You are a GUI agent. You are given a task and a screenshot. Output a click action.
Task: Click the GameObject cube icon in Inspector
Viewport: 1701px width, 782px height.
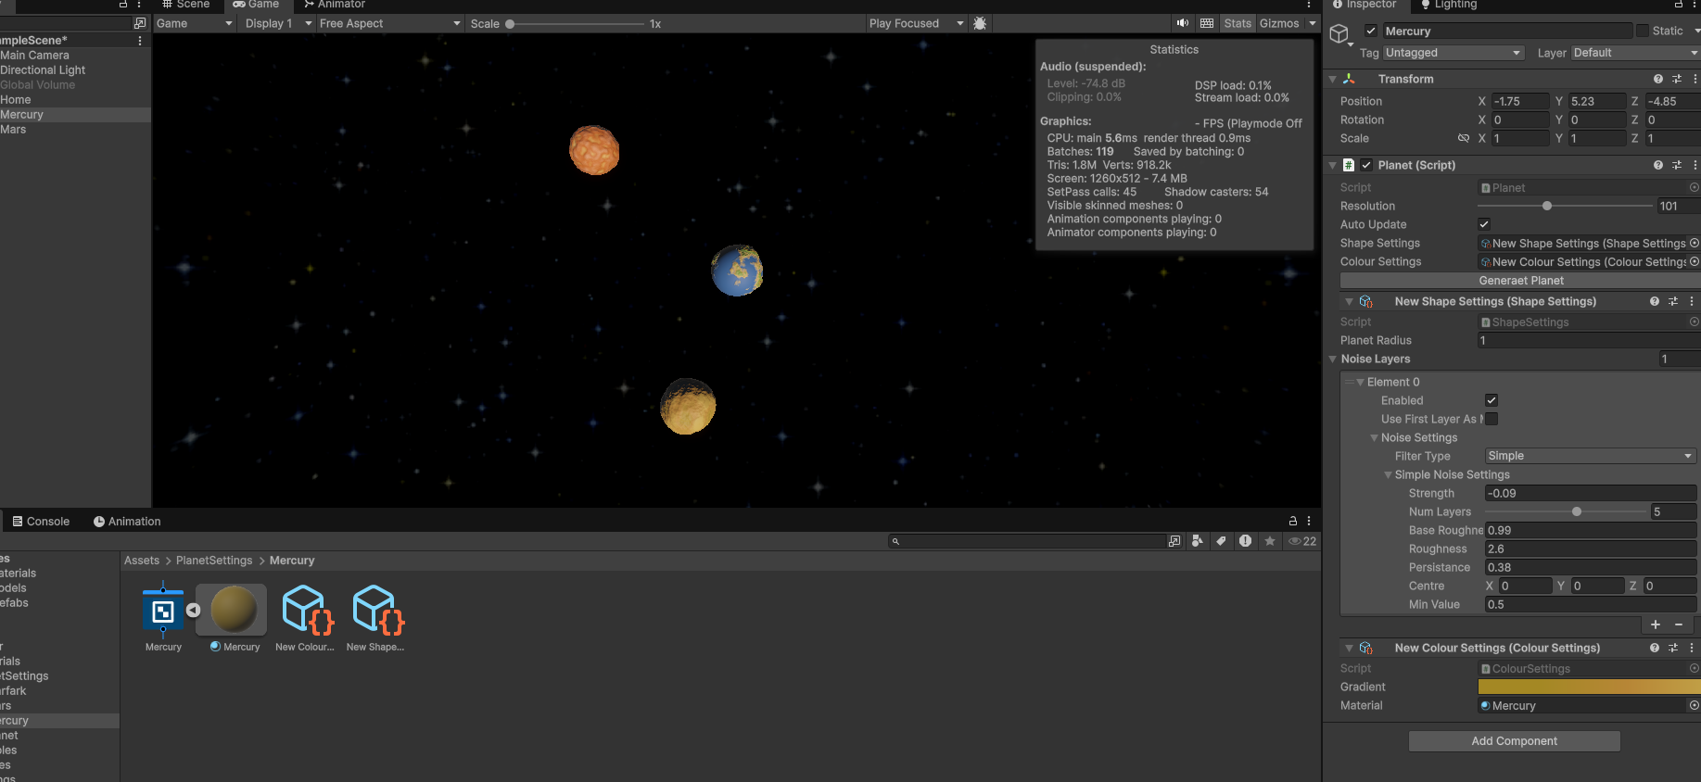(x=1339, y=34)
